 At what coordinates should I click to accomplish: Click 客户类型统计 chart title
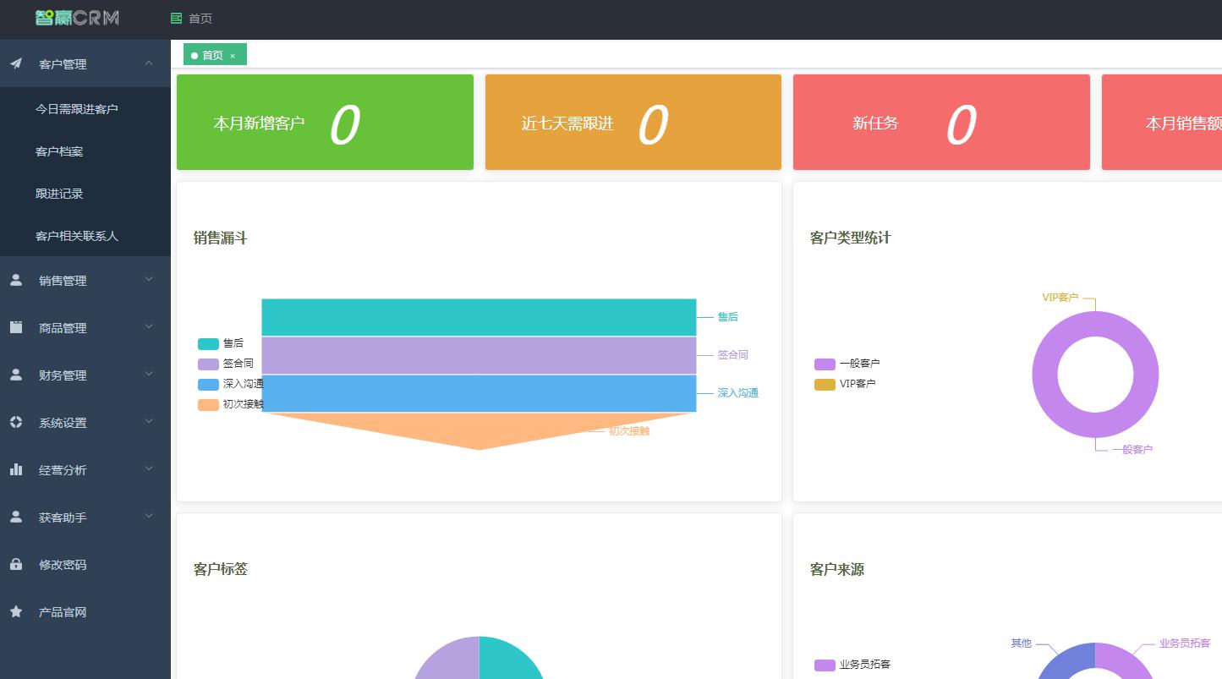point(851,238)
